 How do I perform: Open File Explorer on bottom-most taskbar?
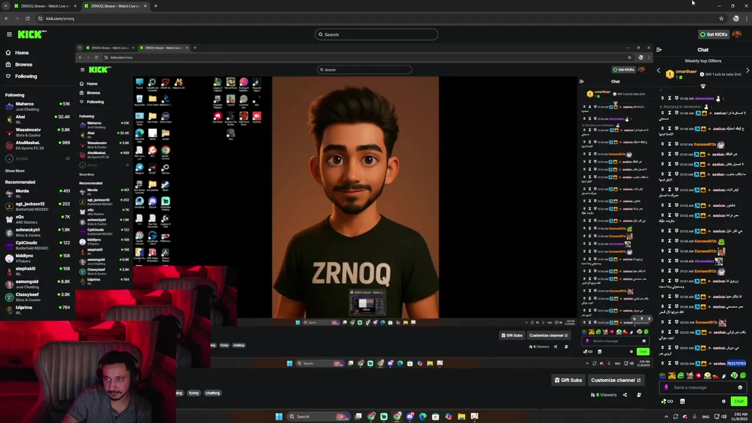(x=461, y=417)
